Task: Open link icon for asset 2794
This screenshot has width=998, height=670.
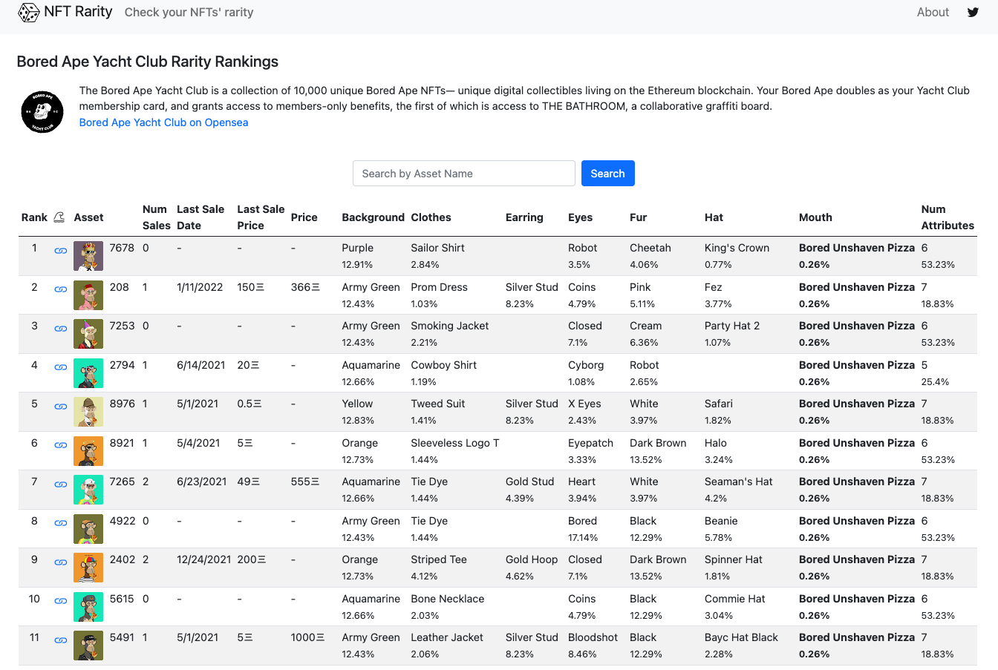Action: coord(61,367)
